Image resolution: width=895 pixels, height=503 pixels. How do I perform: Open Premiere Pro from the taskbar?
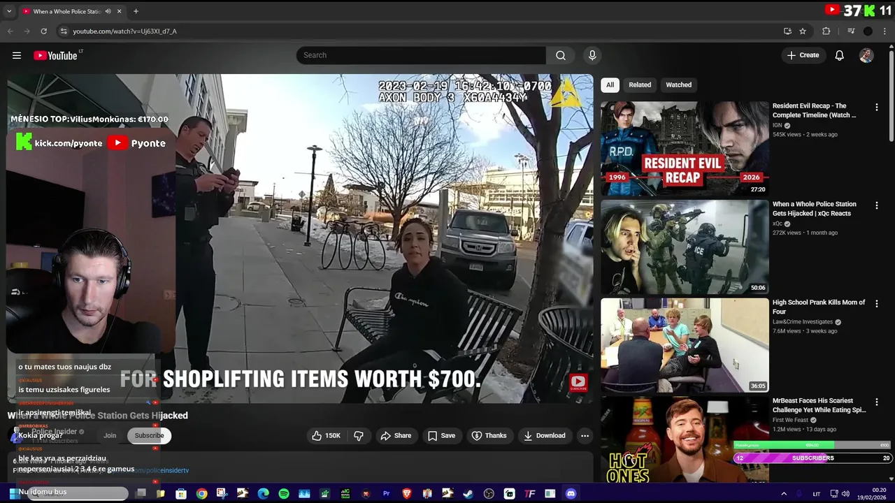pos(386,494)
